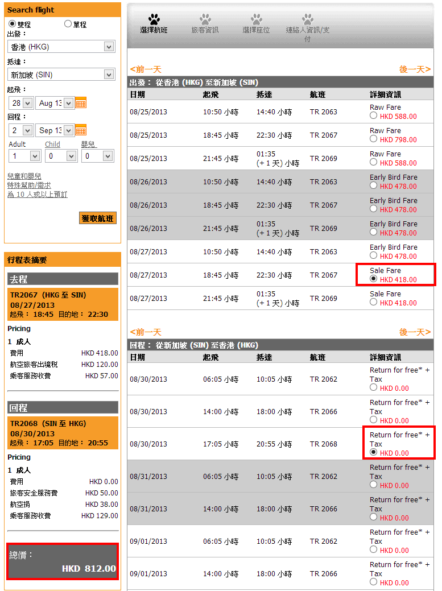Go to 前一天 for return flights
The image size is (442, 591).
[146, 332]
